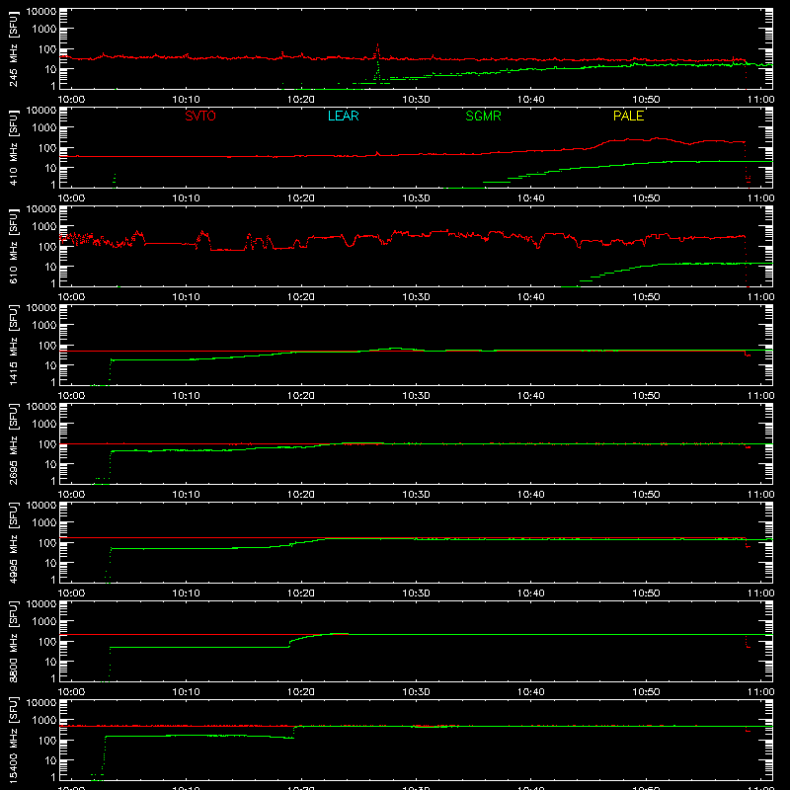
Task: Click the 10:20 tick label under the 610 MHz panel
Action: [x=301, y=297]
